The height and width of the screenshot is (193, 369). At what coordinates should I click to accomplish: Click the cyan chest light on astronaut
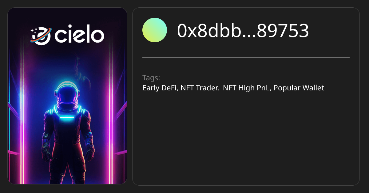click(x=67, y=117)
